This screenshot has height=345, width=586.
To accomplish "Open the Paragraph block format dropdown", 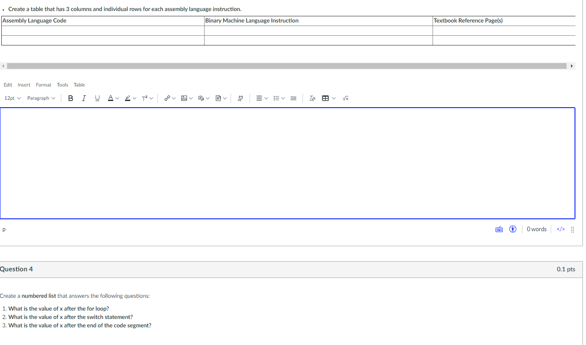I will [41, 98].
